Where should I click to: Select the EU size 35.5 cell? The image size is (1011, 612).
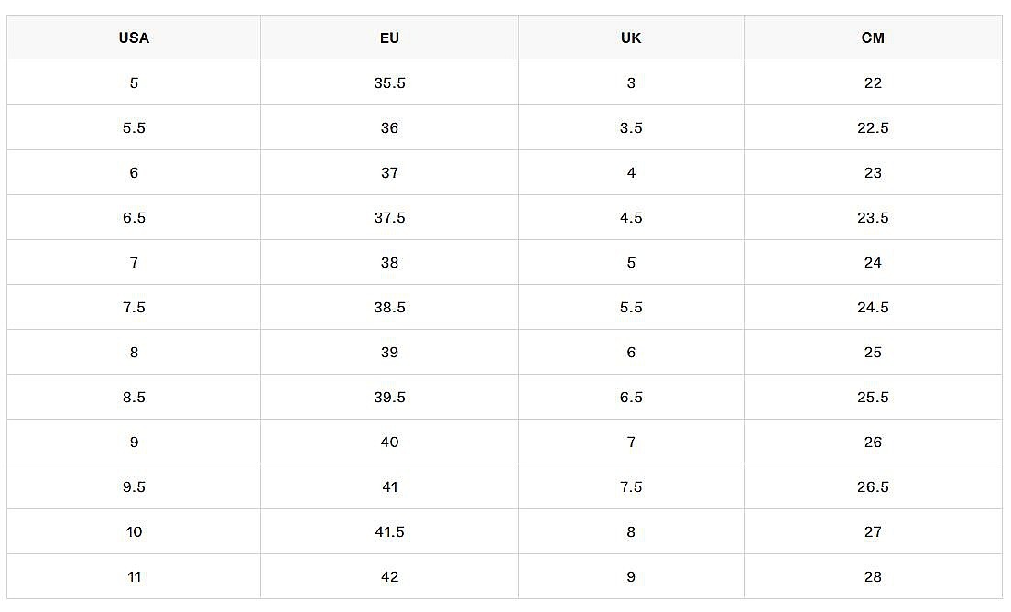pos(389,83)
